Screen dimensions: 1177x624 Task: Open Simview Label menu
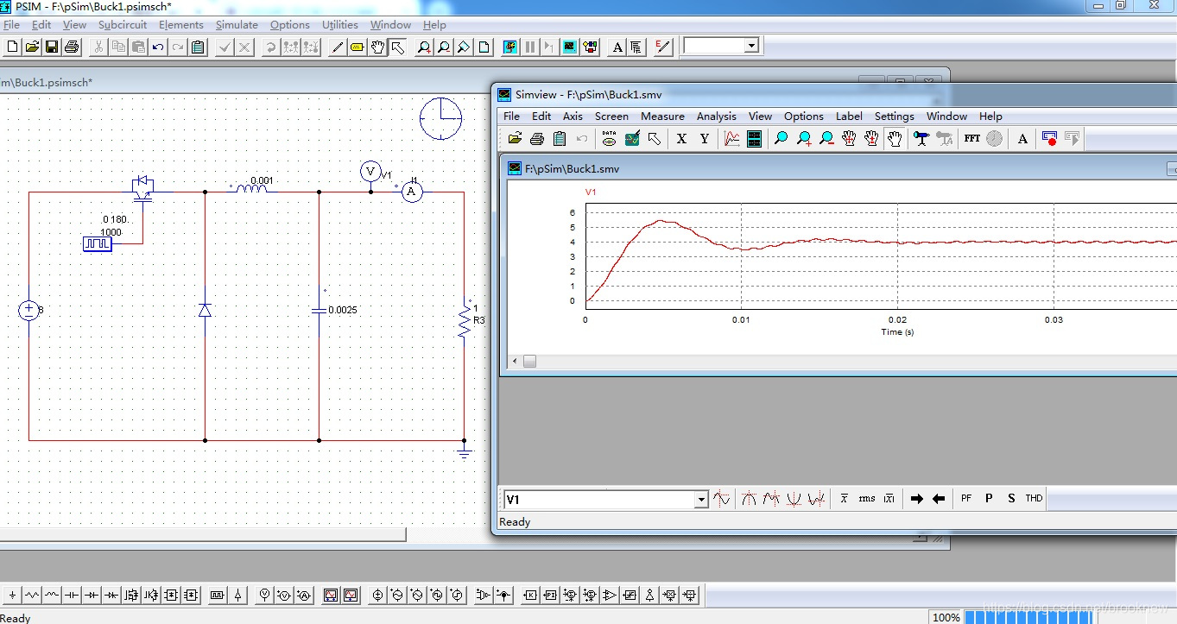point(849,117)
